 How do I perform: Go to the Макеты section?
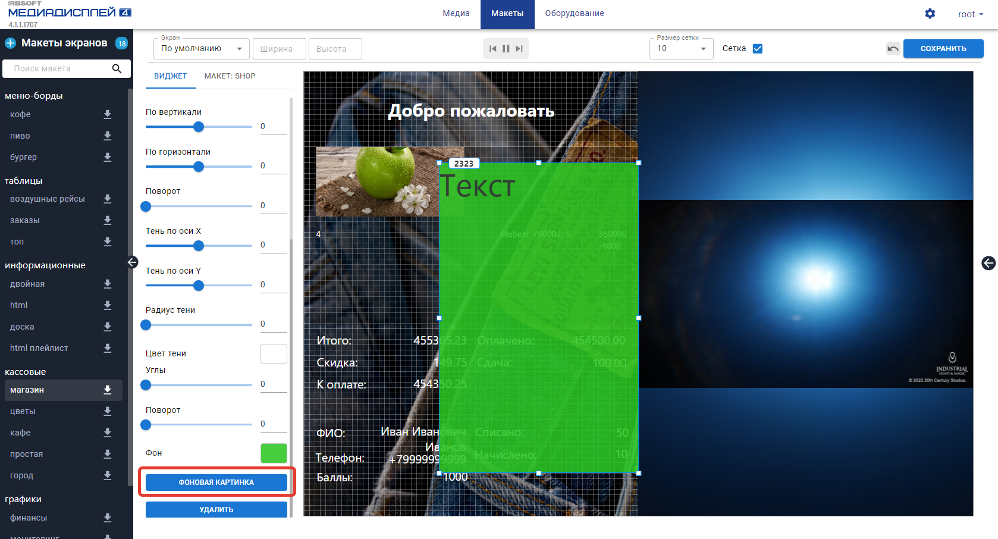pyautogui.click(x=507, y=14)
